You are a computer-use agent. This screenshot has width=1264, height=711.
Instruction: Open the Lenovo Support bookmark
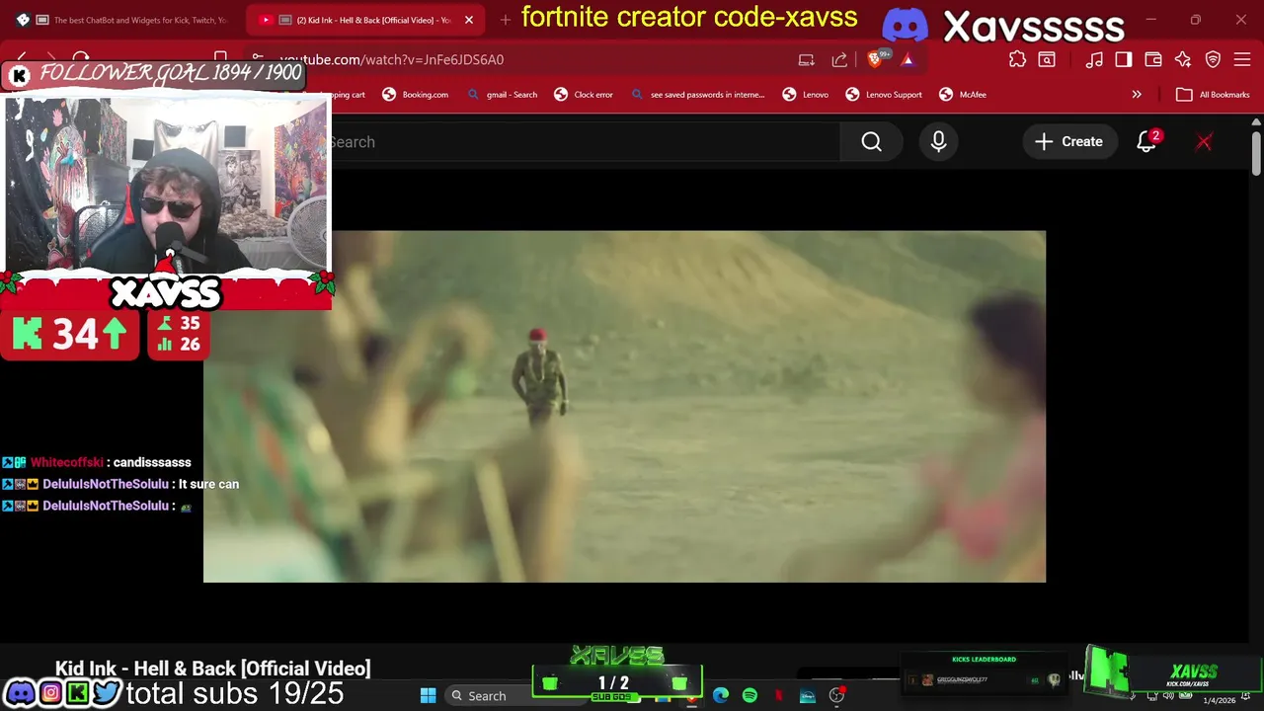(x=883, y=95)
